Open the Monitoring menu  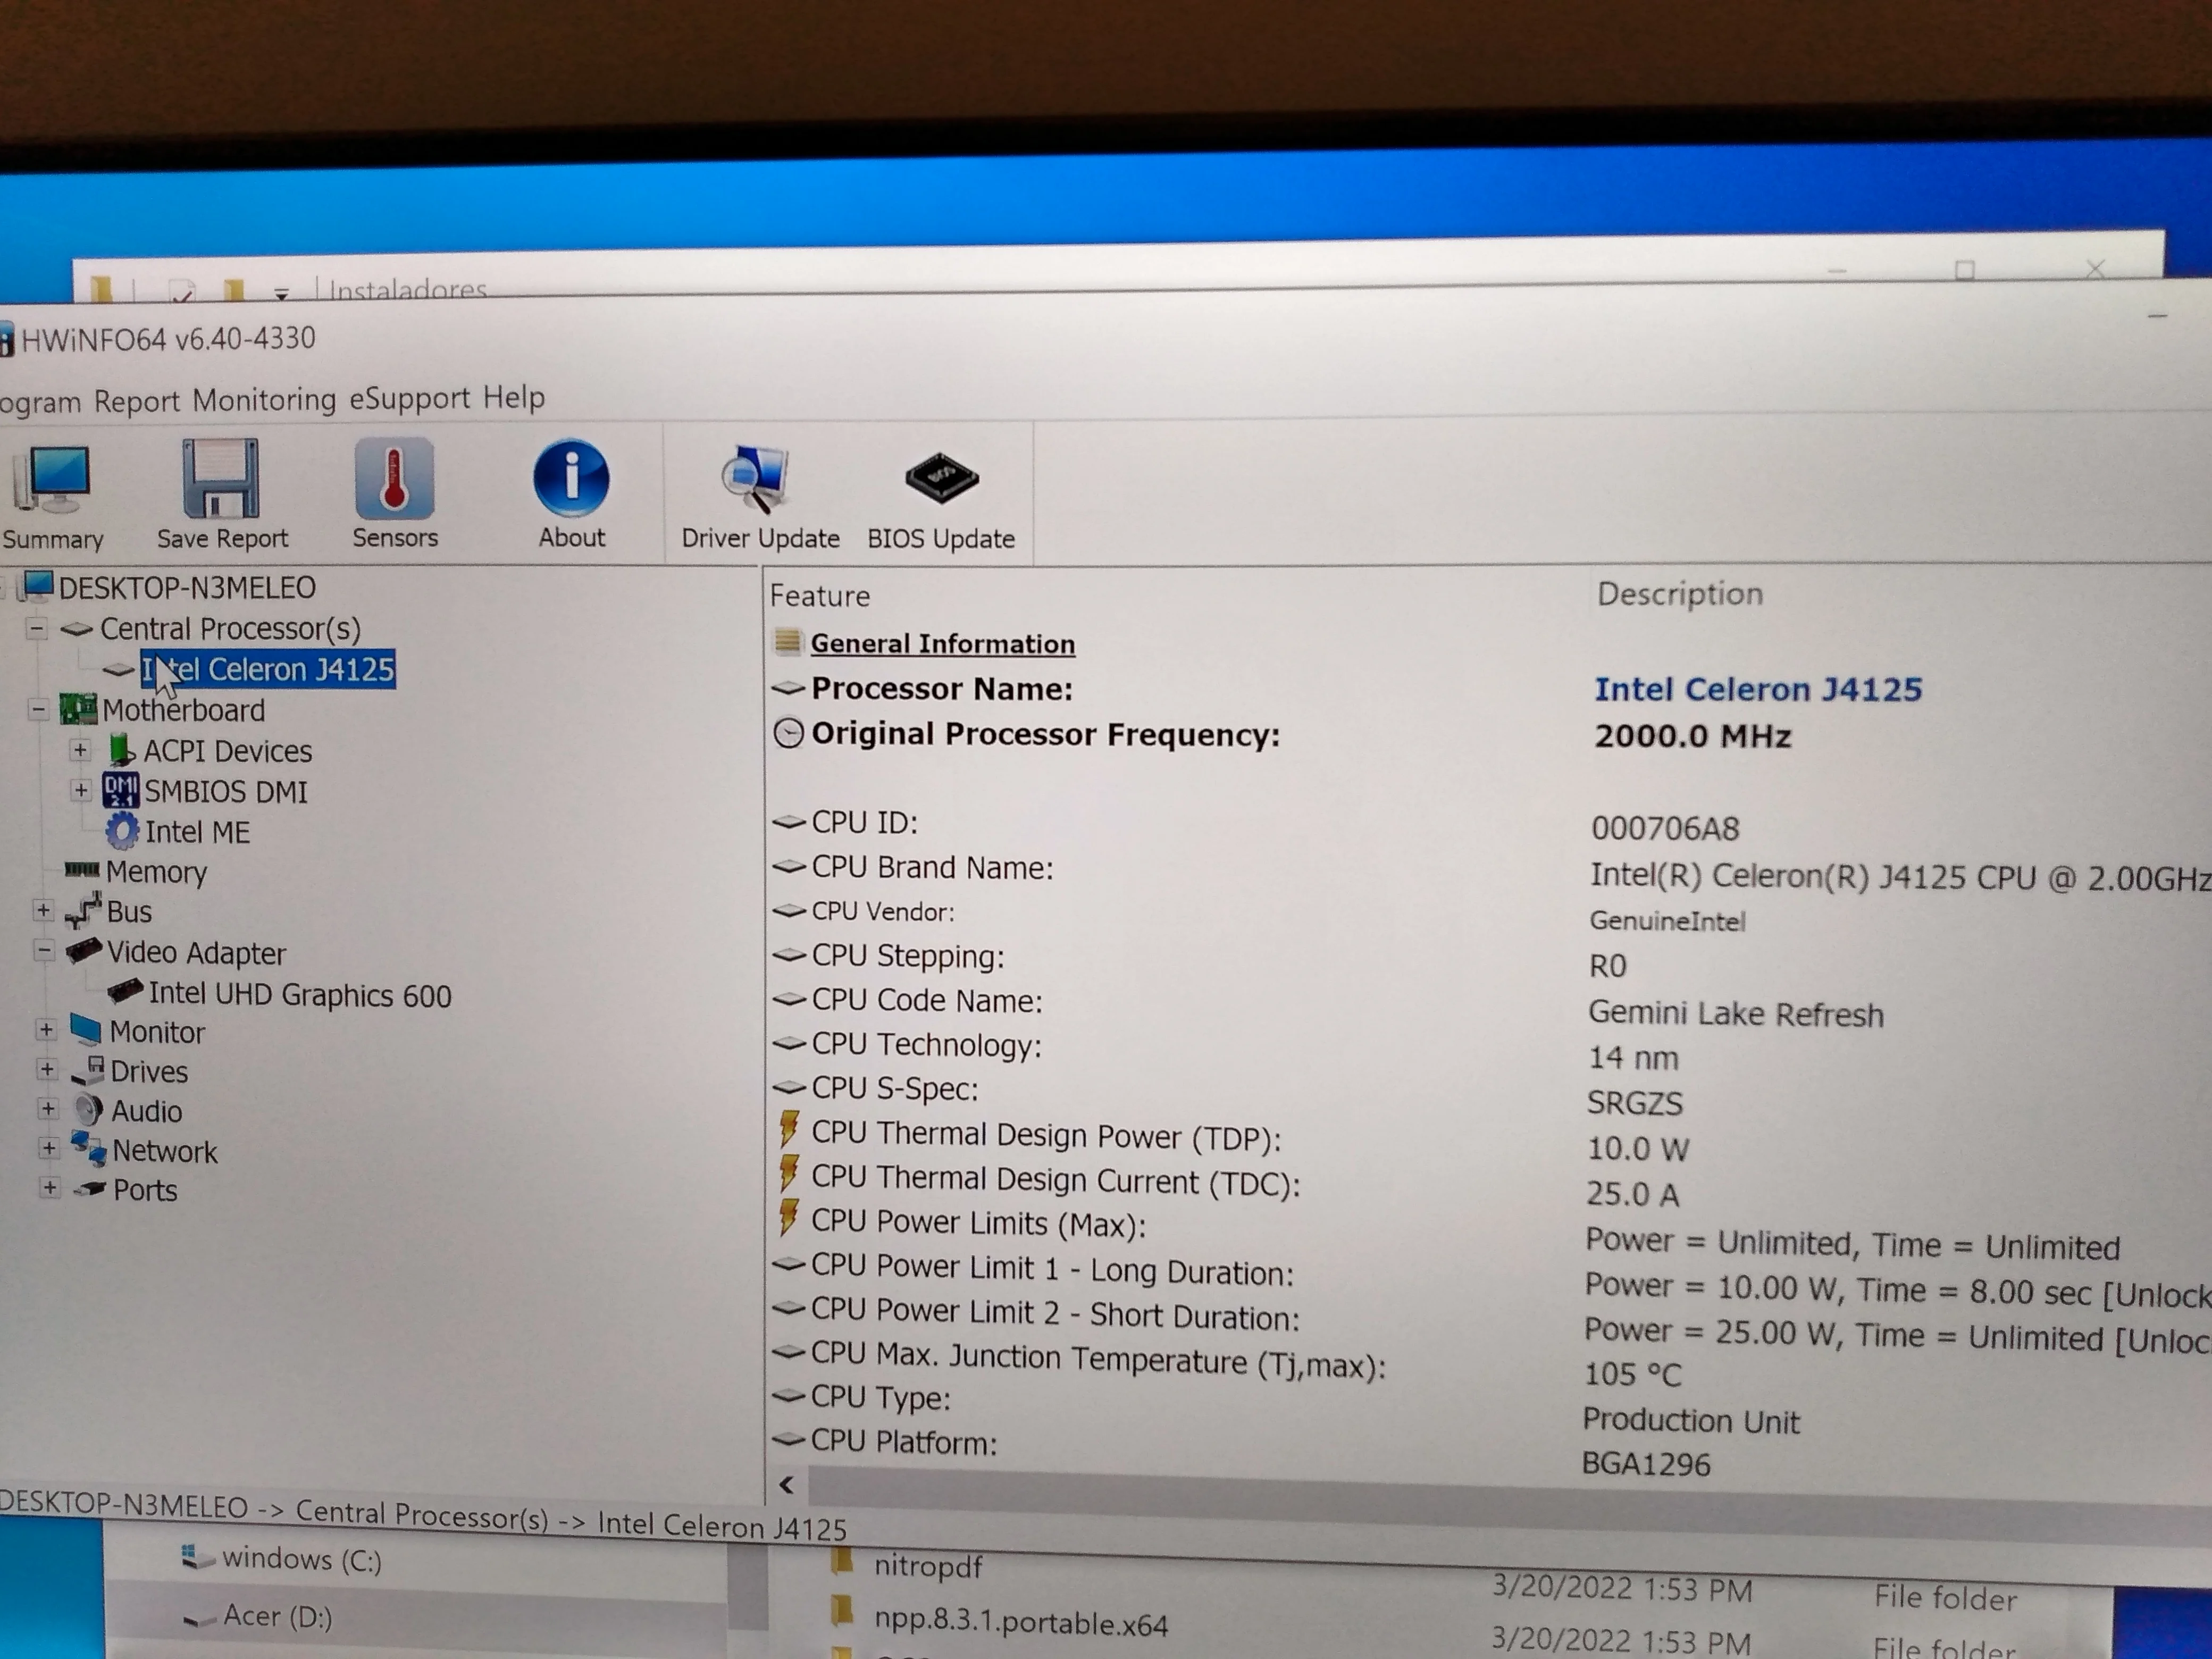click(264, 400)
